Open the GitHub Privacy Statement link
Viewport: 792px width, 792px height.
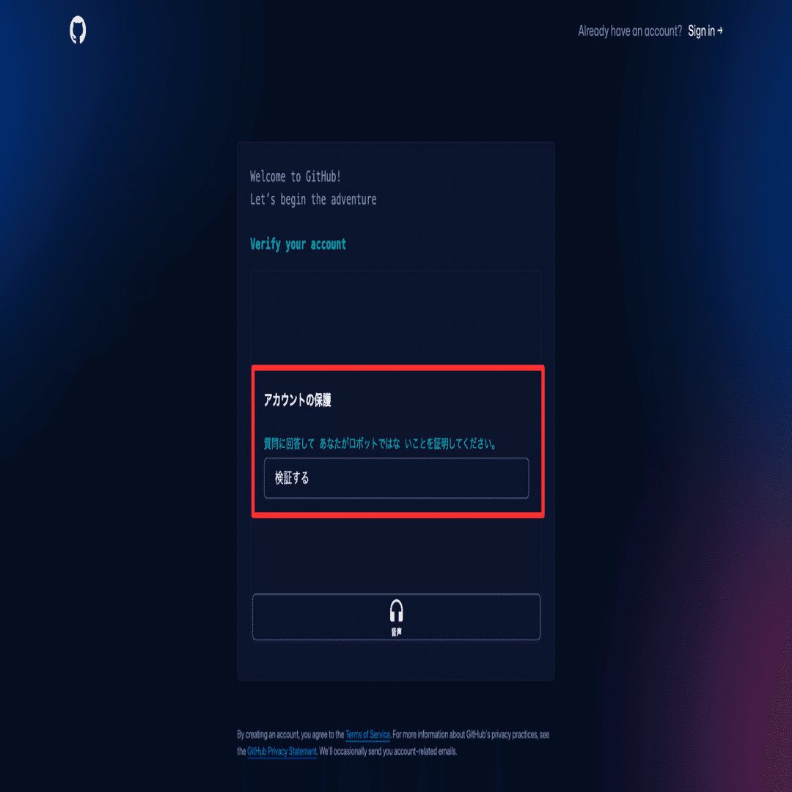pyautogui.click(x=282, y=751)
